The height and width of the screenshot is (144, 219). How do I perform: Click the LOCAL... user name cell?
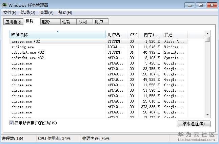[x=115, y=47]
